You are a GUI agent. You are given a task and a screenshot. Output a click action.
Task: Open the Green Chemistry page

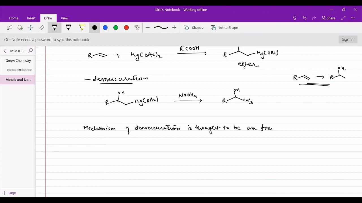(x=18, y=61)
